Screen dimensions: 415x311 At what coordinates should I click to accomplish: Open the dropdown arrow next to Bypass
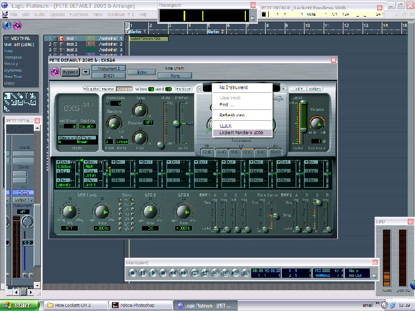point(86,72)
